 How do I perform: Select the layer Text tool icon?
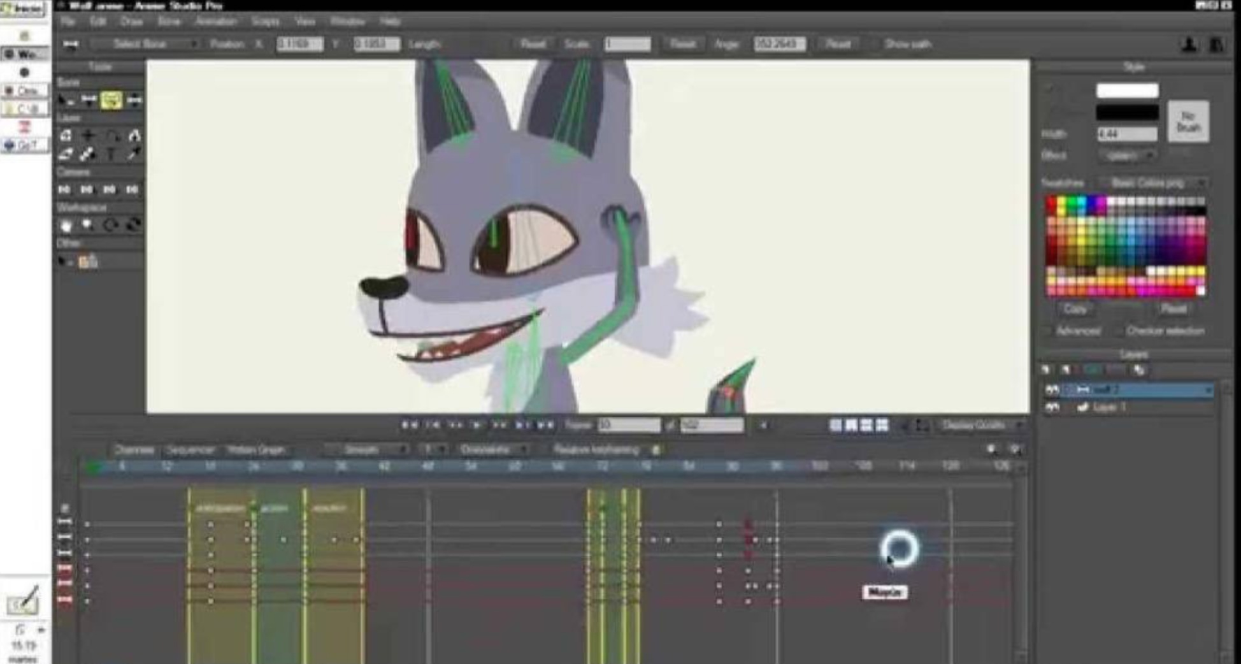pyautogui.click(x=111, y=154)
